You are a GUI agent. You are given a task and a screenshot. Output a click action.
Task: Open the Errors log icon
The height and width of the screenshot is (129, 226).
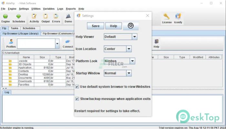pyautogui.click(x=56, y=18)
